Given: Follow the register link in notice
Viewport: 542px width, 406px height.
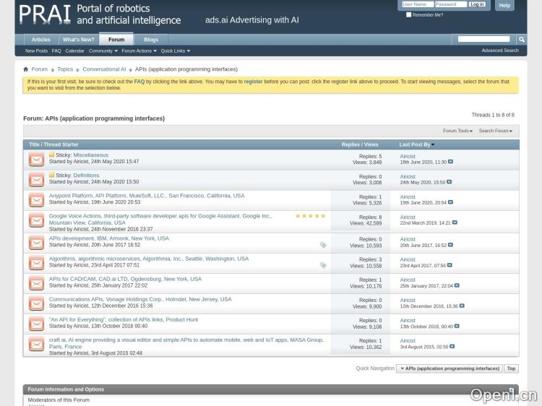Looking at the screenshot, I should click(x=253, y=82).
